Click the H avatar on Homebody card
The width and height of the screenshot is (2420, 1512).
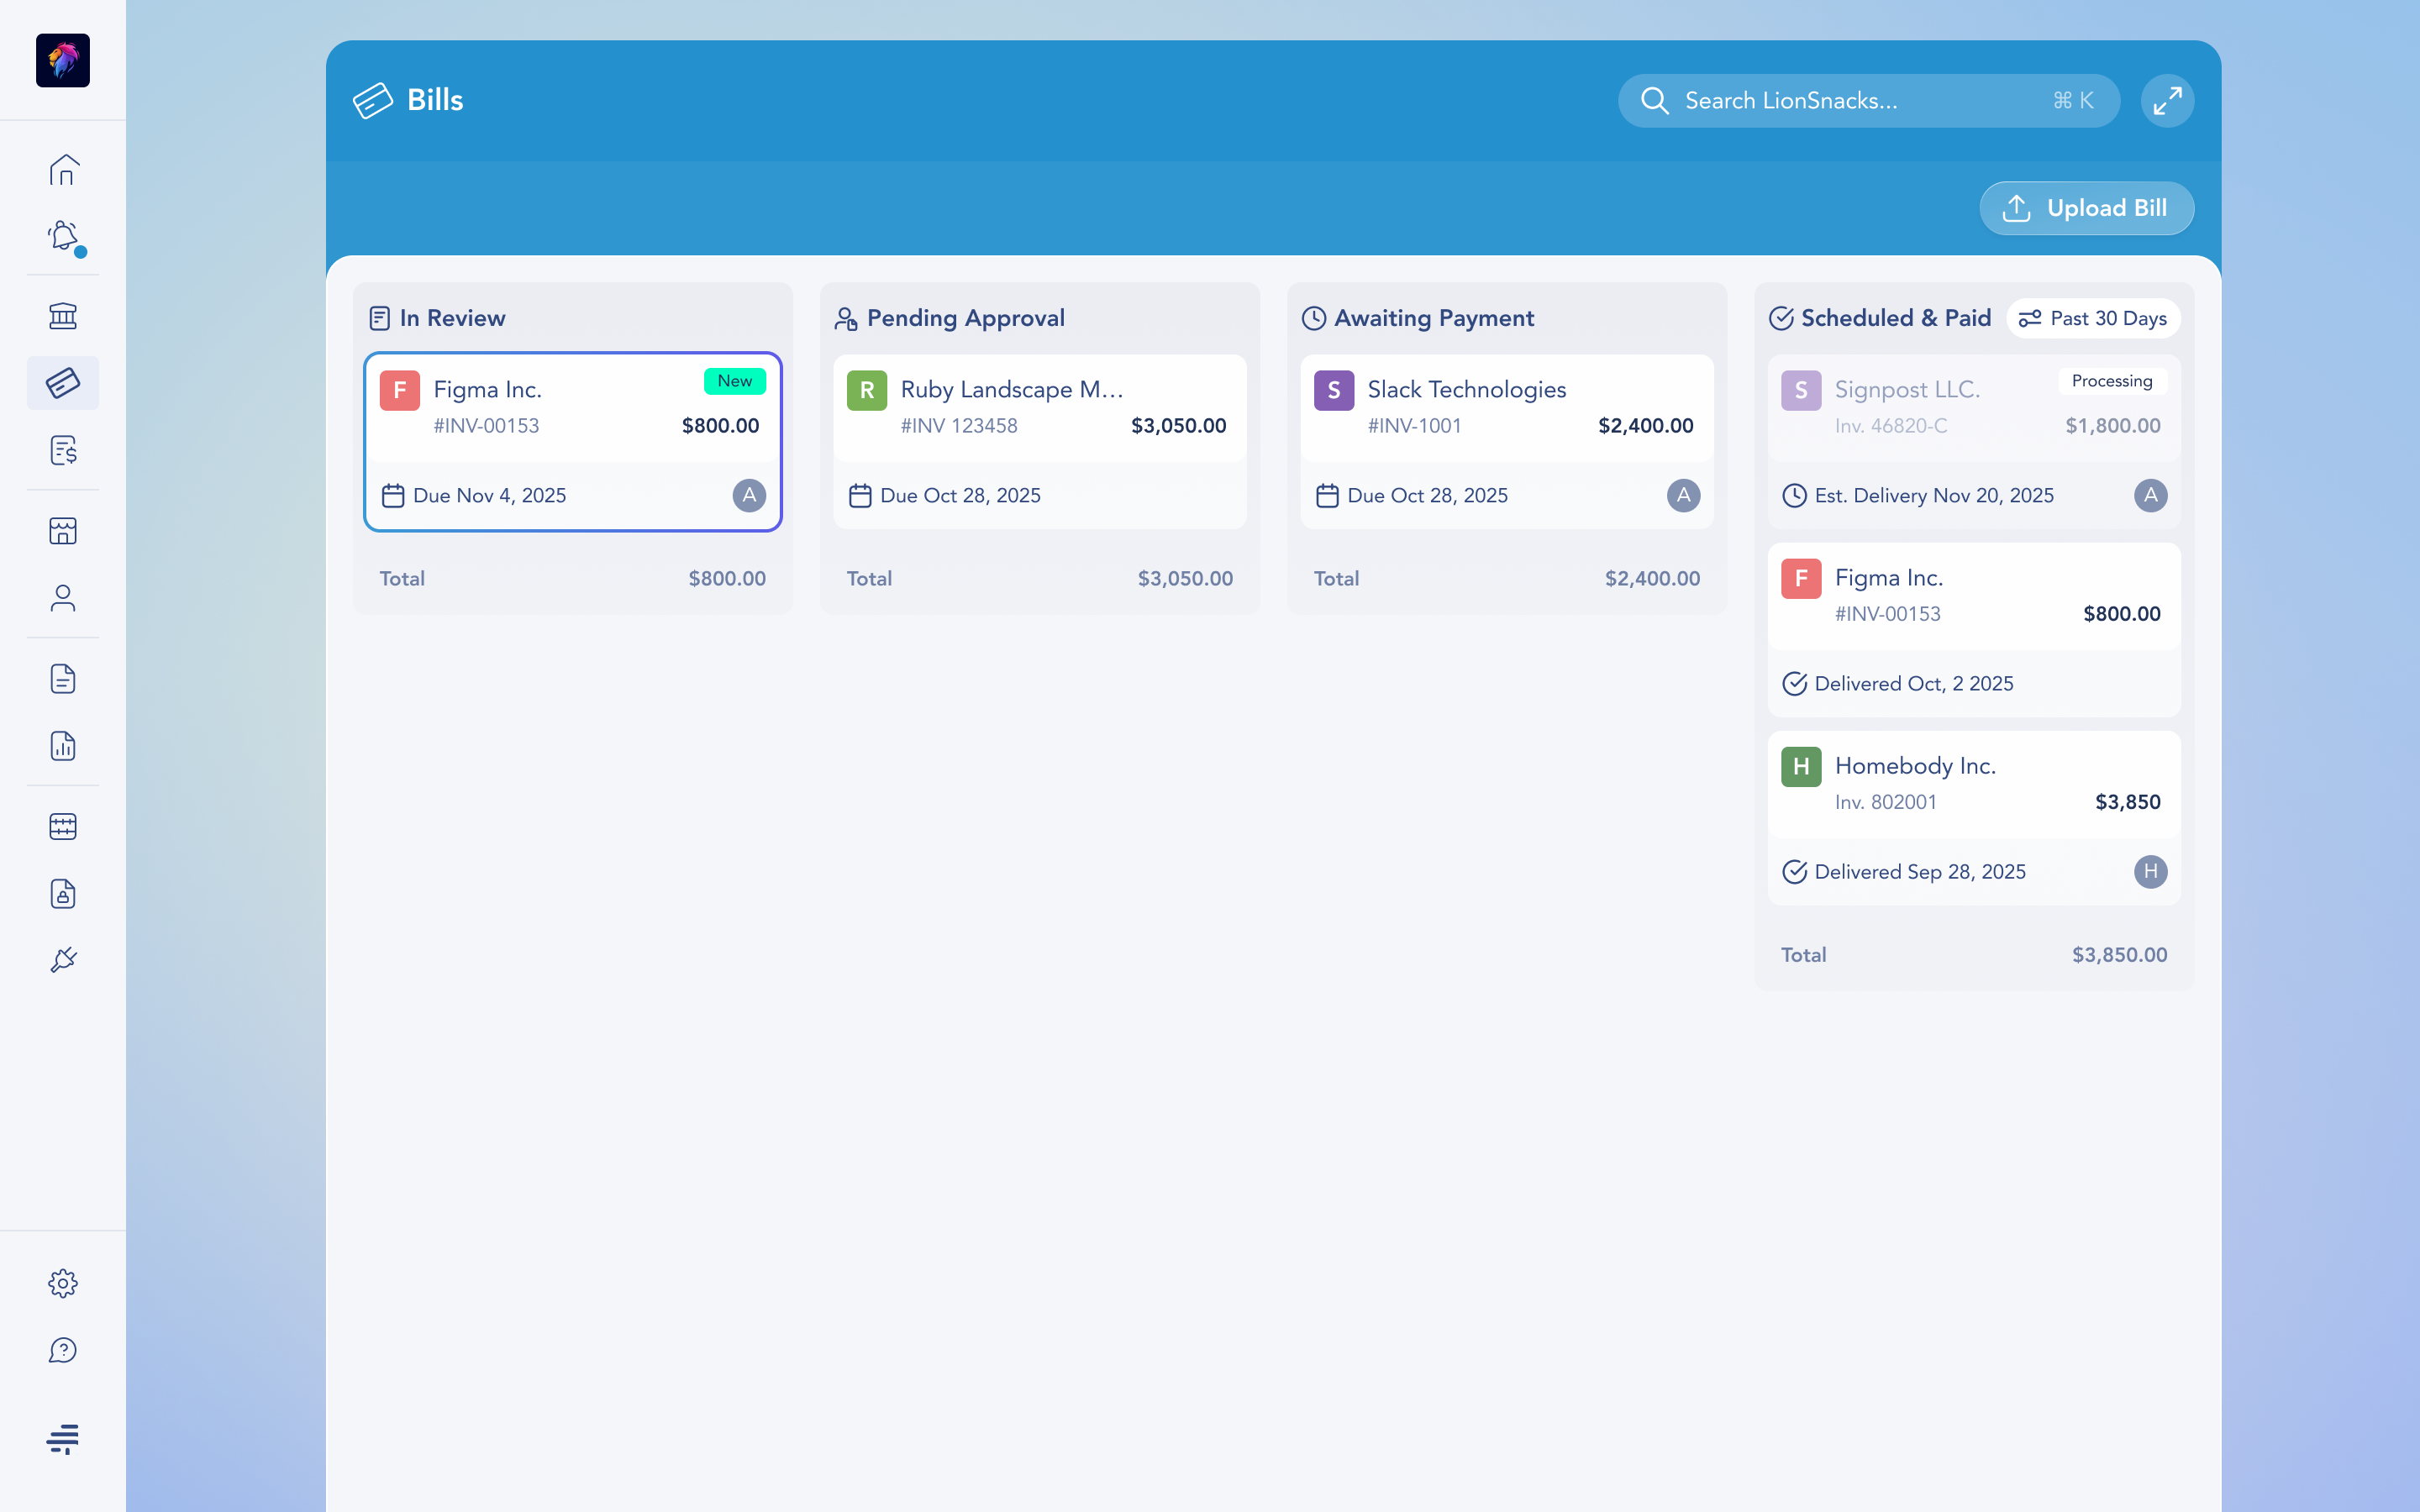click(2150, 871)
